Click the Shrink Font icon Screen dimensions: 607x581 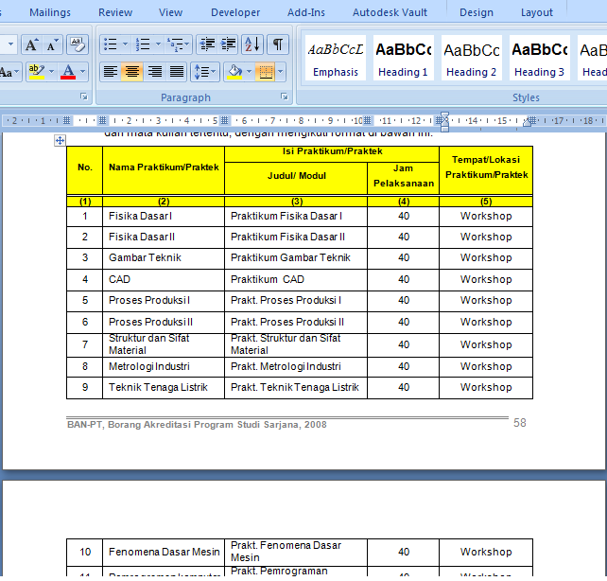point(52,44)
